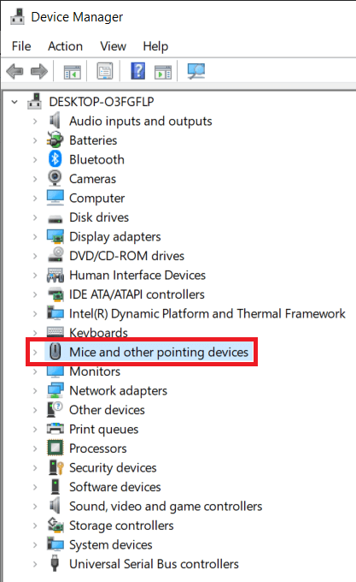Open the File menu
This screenshot has height=582, width=356.
pyautogui.click(x=21, y=46)
